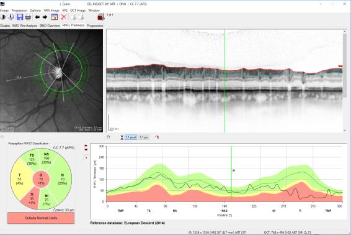
Task: Switch to the BMO Overview tab
Action: tap(50, 26)
